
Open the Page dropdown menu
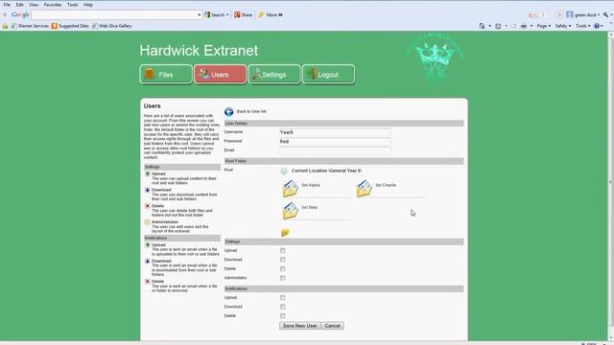[544, 26]
